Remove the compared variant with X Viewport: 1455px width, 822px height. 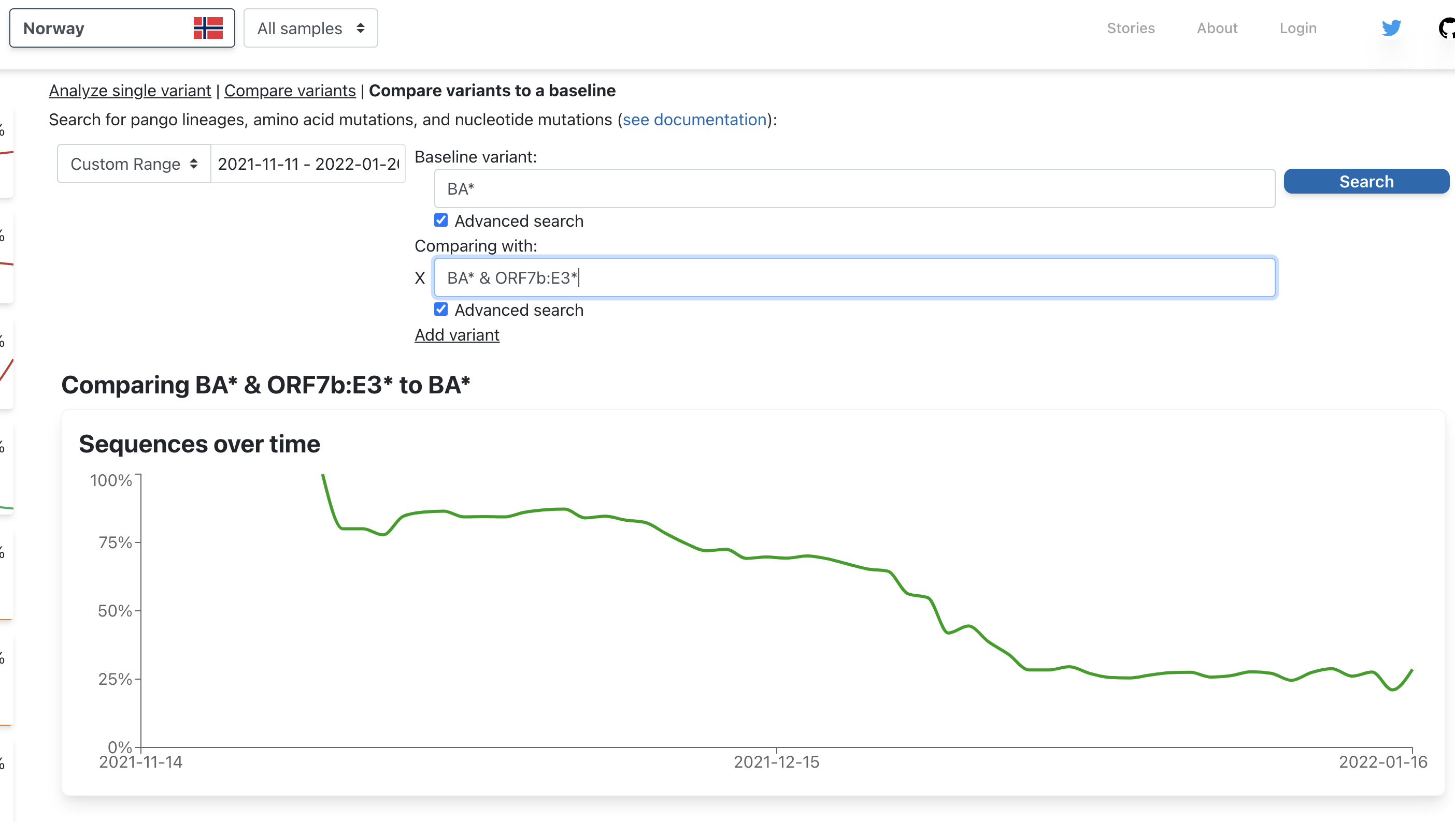[x=419, y=278]
